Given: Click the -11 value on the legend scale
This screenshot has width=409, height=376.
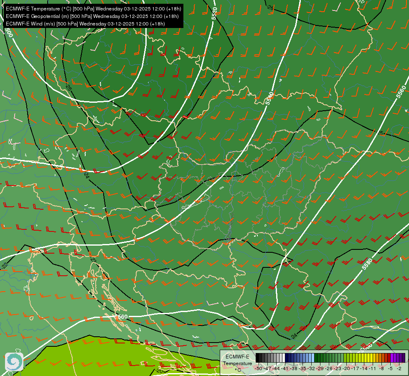Looking at the screenshot, I should (x=373, y=368).
